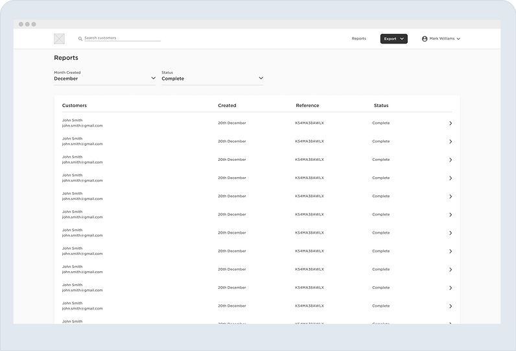Click the Customers column header
The image size is (516, 351).
pyautogui.click(x=75, y=105)
